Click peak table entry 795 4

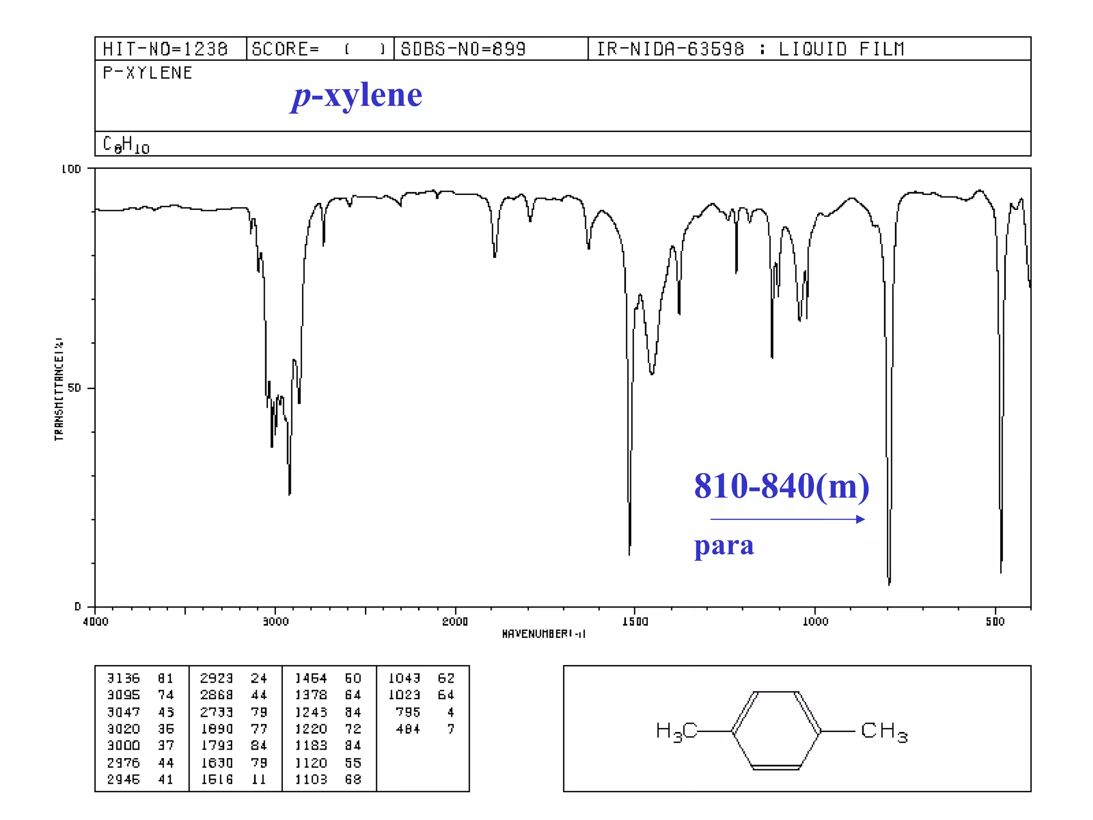425,712
